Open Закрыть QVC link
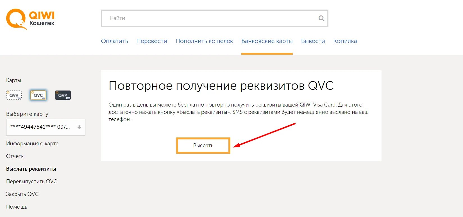 click(22, 194)
